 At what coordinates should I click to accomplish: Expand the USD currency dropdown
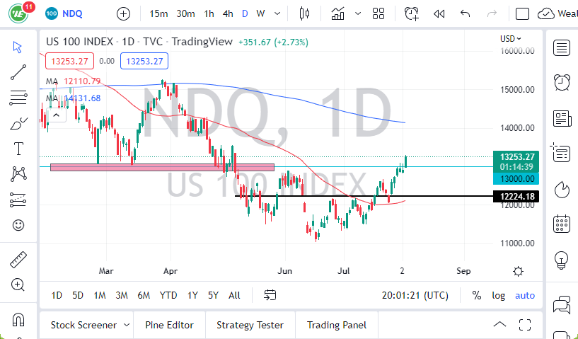click(511, 39)
